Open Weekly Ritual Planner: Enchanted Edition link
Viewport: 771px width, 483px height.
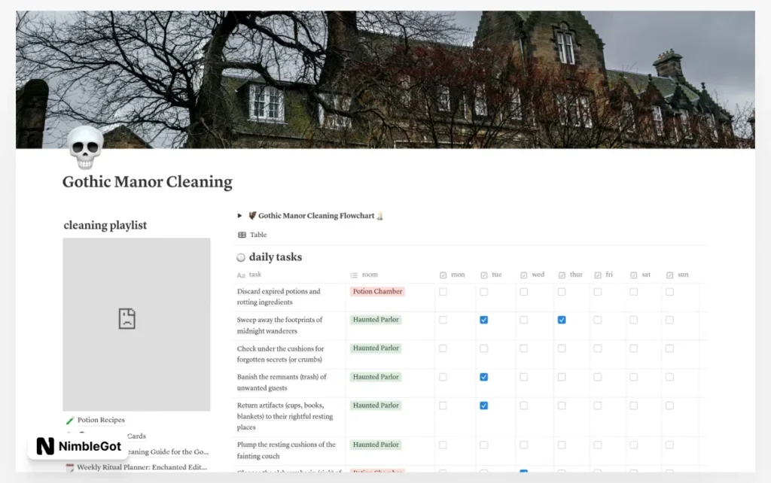point(142,467)
